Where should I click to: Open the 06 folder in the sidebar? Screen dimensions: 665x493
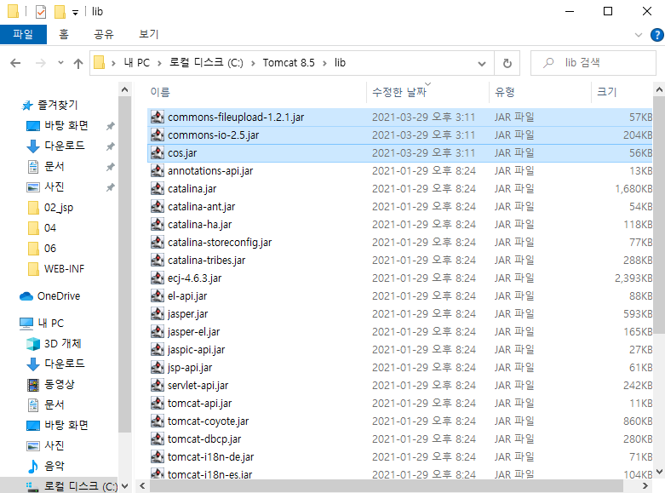tap(50, 248)
